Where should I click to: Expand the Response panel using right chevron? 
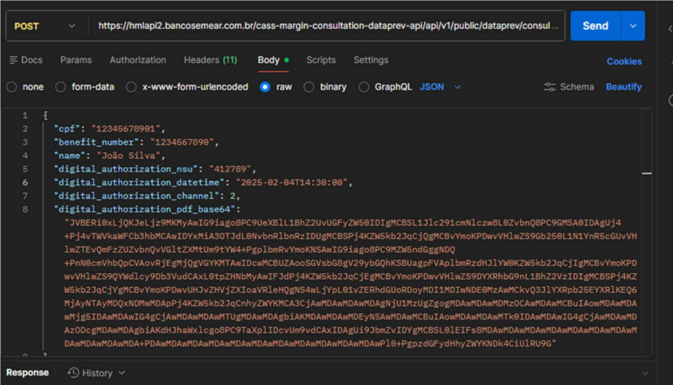tap(644, 373)
